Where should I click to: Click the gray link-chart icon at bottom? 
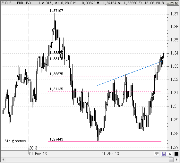point(157,154)
